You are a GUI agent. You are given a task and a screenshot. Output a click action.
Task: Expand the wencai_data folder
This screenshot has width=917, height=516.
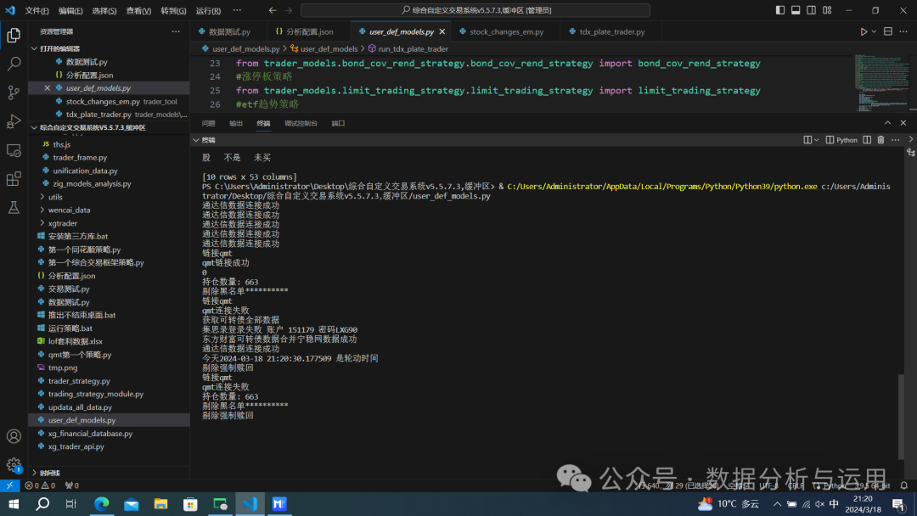tap(109, 210)
